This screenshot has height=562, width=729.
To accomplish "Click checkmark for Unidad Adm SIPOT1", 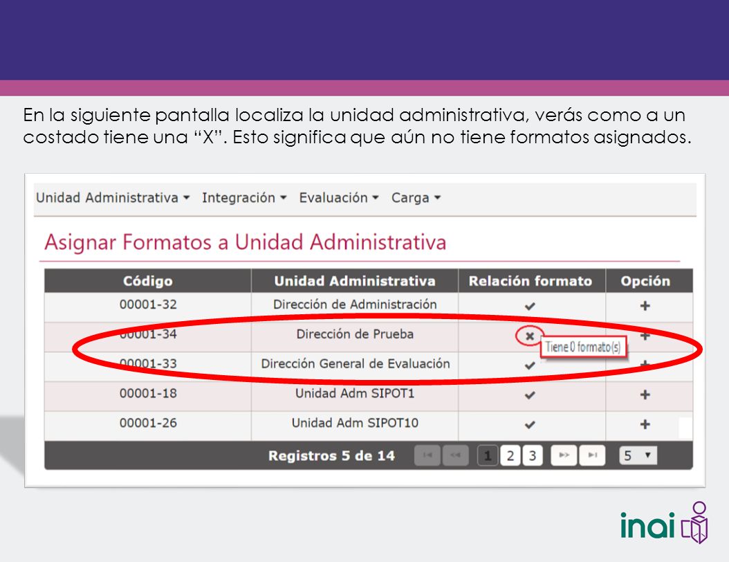I will point(530,395).
